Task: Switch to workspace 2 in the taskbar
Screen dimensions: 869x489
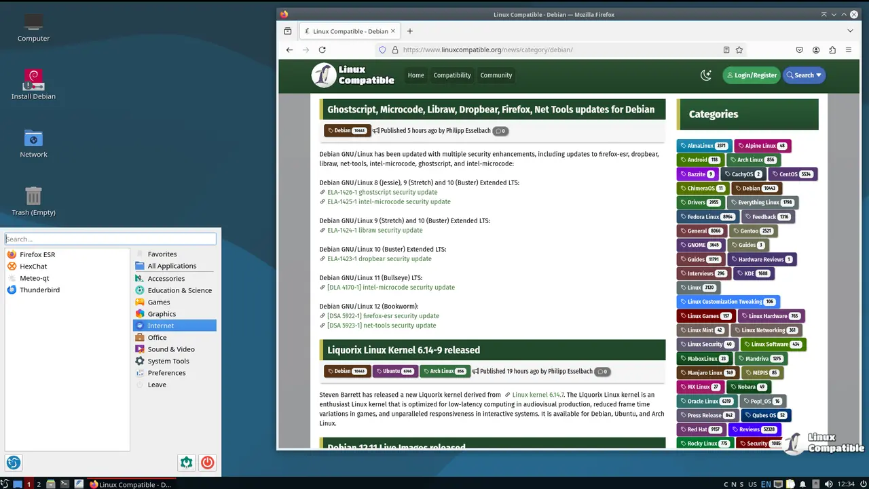Action: click(x=39, y=484)
